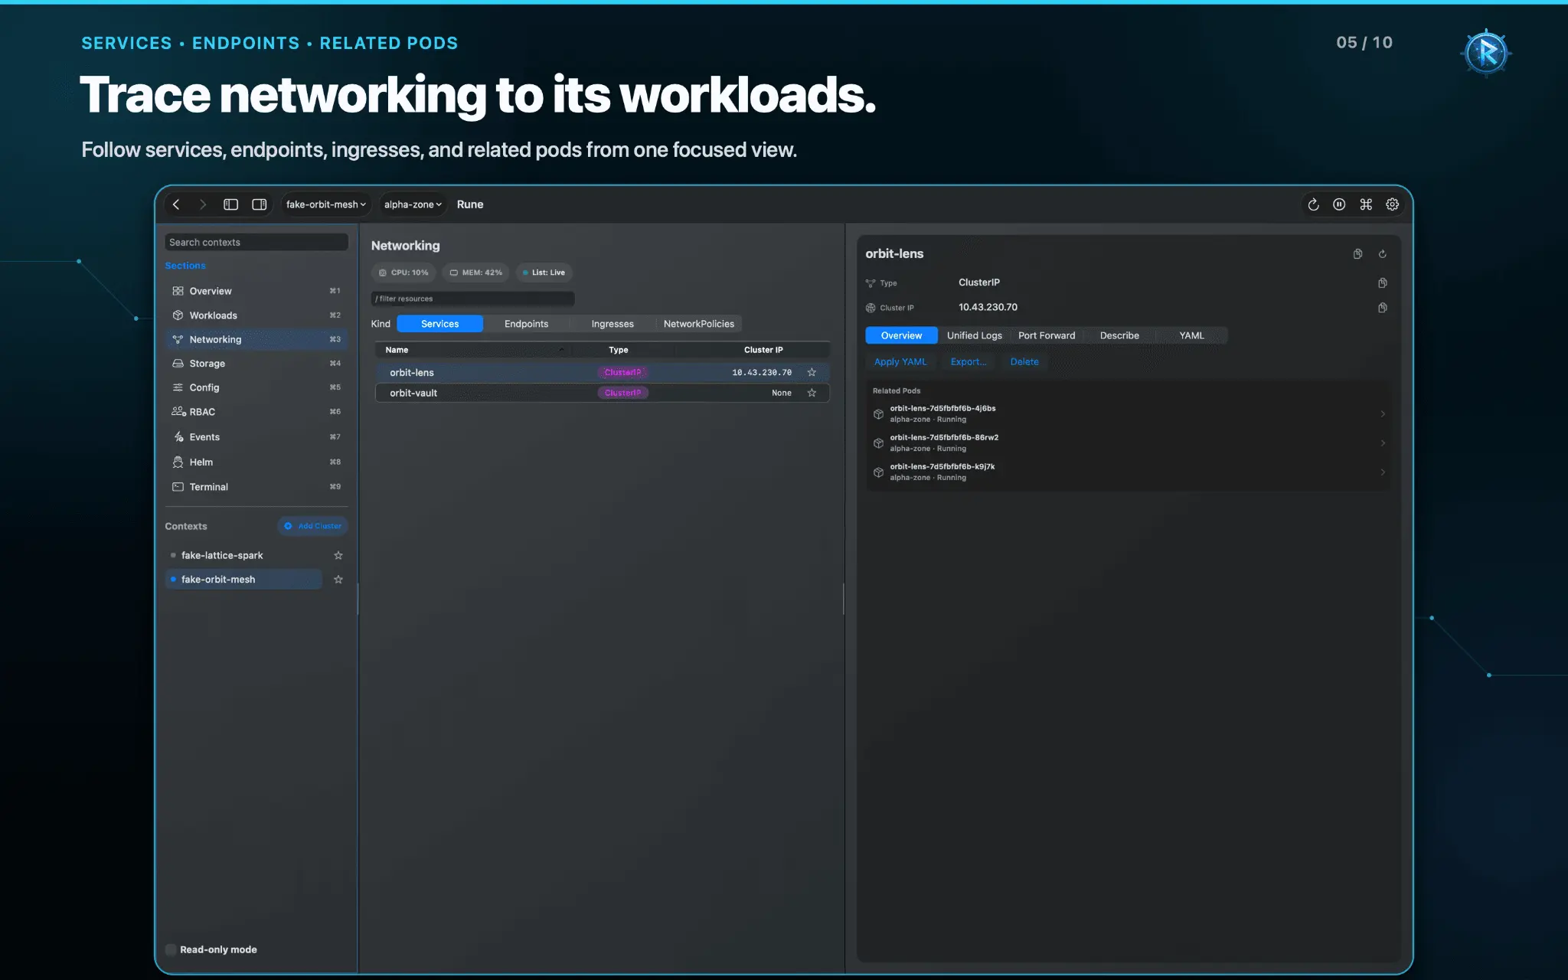Expand pod orbit-lens-7d5fbfbf6b-k9j7k chevron

pos(1383,472)
